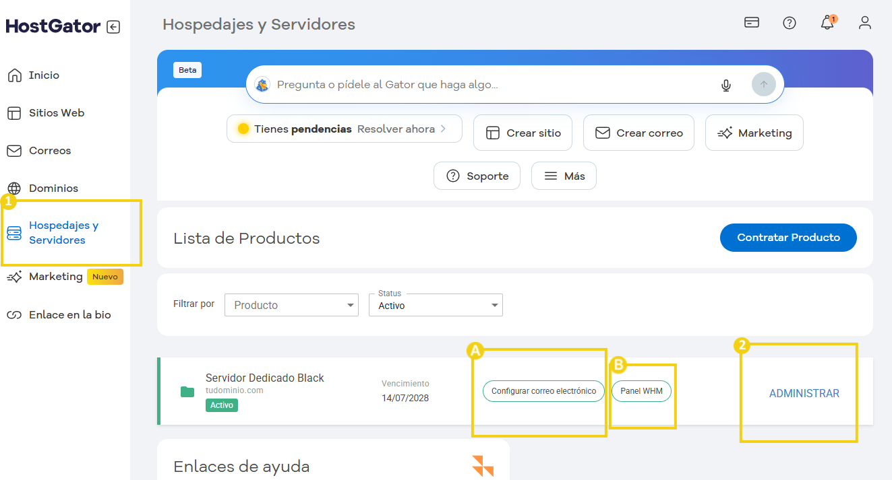Open the Producto filter dropdown
Viewport: 892px width, 480px height.
[x=291, y=304]
